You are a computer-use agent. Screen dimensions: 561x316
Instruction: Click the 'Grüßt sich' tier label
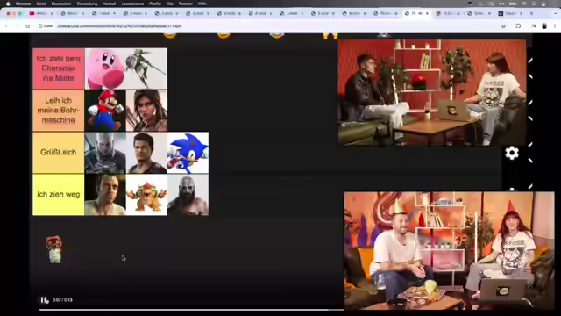[59, 153]
